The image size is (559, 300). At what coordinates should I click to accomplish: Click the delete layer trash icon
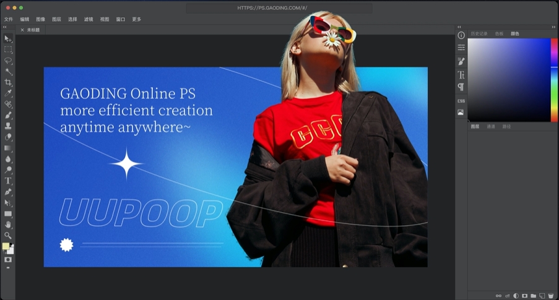click(x=550, y=296)
